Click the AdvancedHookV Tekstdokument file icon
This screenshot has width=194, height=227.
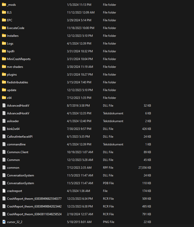click(4, 113)
